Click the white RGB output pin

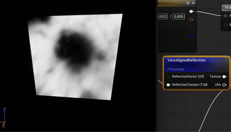191,11
